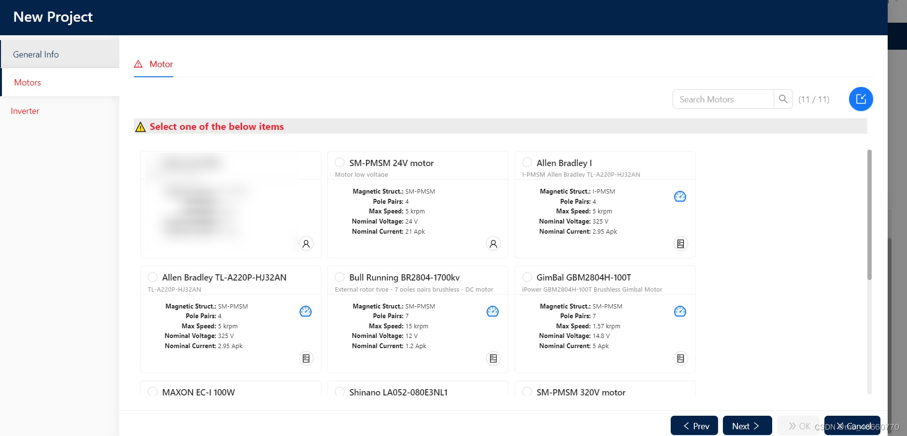Select Bull Running BR2804-1700kv radio button
Screen dimensions: 907x436
tap(340, 277)
